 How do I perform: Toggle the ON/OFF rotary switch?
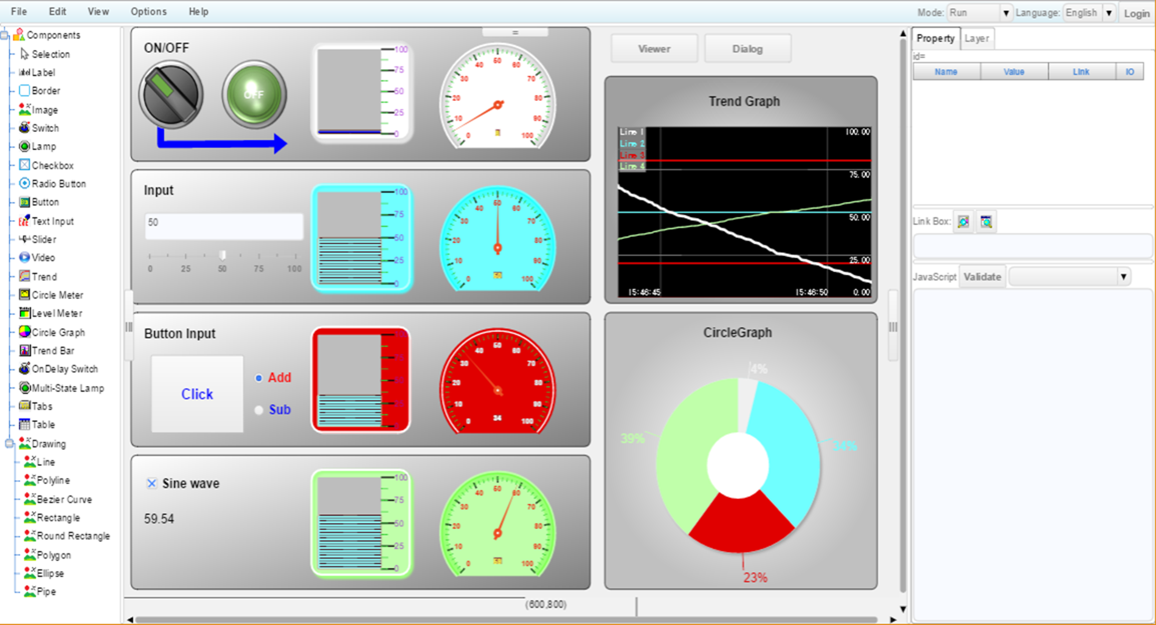(171, 95)
